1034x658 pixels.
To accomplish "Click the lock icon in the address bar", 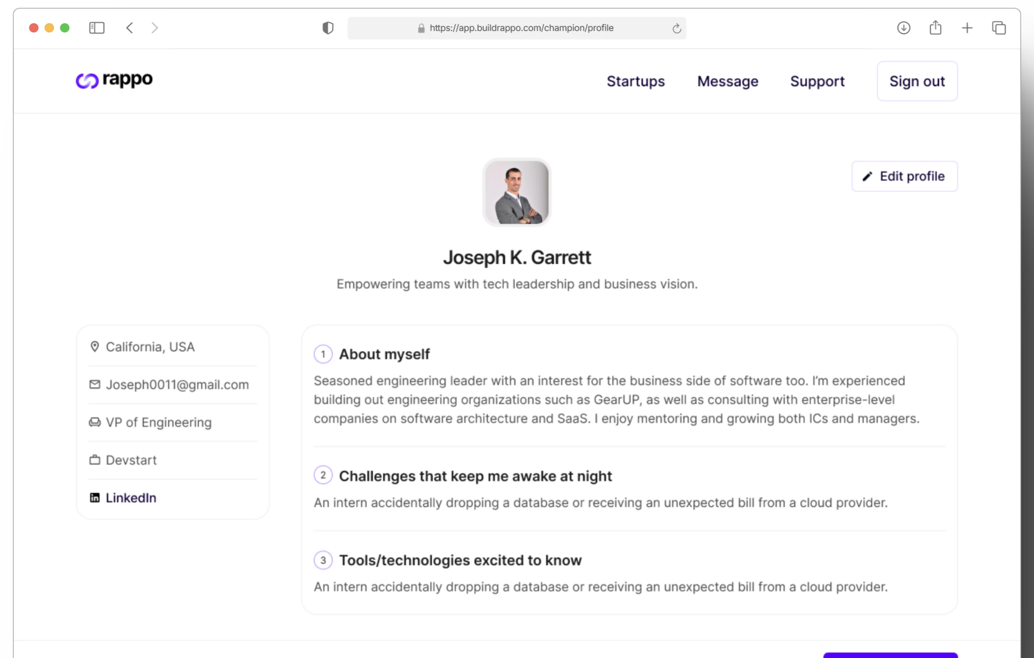I will [x=421, y=28].
